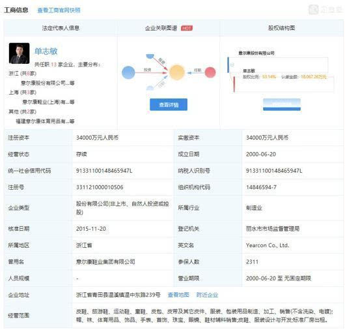Click approval date 2015-11-20
Screen dimensions: 345x330
91,229
